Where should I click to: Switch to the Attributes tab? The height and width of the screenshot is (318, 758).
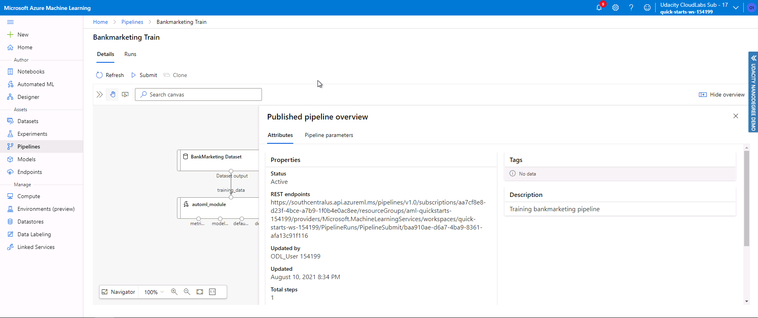(x=280, y=135)
